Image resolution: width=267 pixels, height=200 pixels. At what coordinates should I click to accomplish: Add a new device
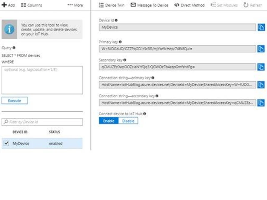pyautogui.click(x=8, y=5)
